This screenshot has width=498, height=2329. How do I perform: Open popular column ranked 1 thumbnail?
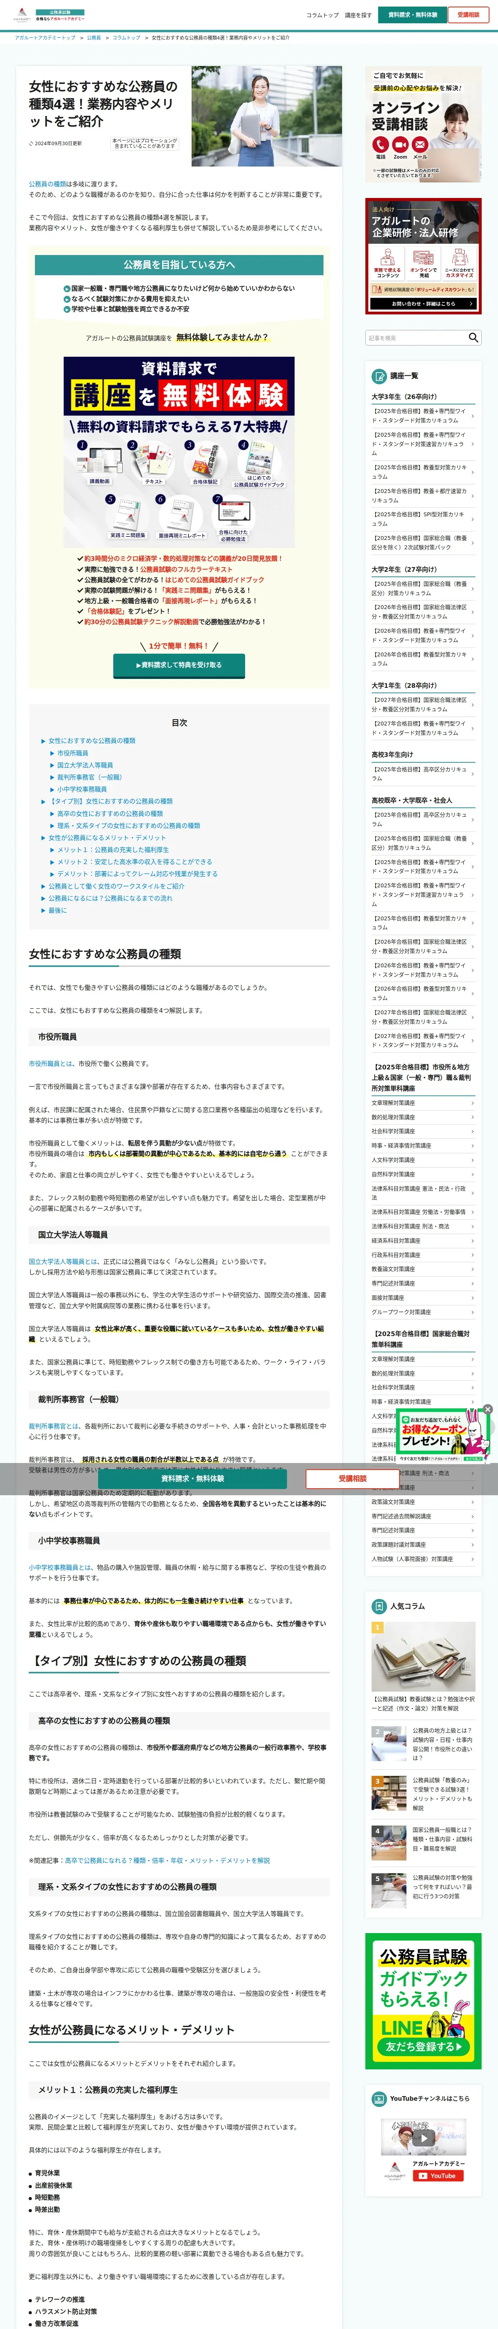[423, 1656]
